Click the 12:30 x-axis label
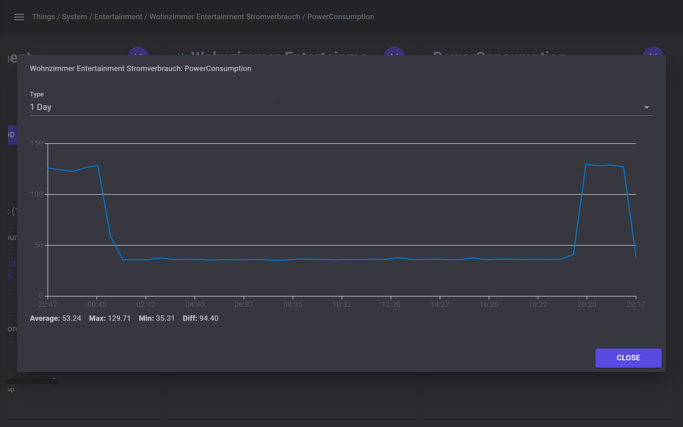Image resolution: width=683 pixels, height=427 pixels. pos(391,305)
